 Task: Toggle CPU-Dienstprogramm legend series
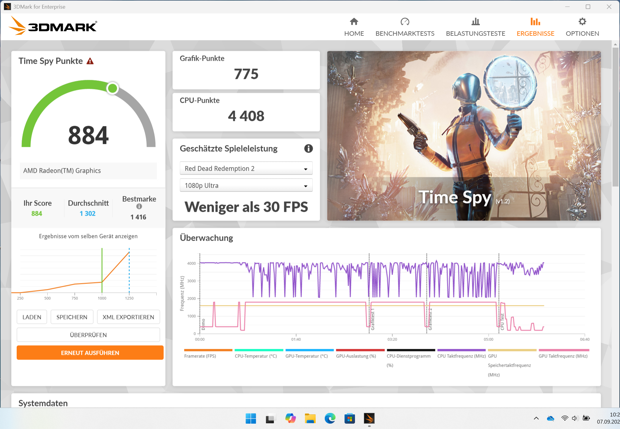410,358
